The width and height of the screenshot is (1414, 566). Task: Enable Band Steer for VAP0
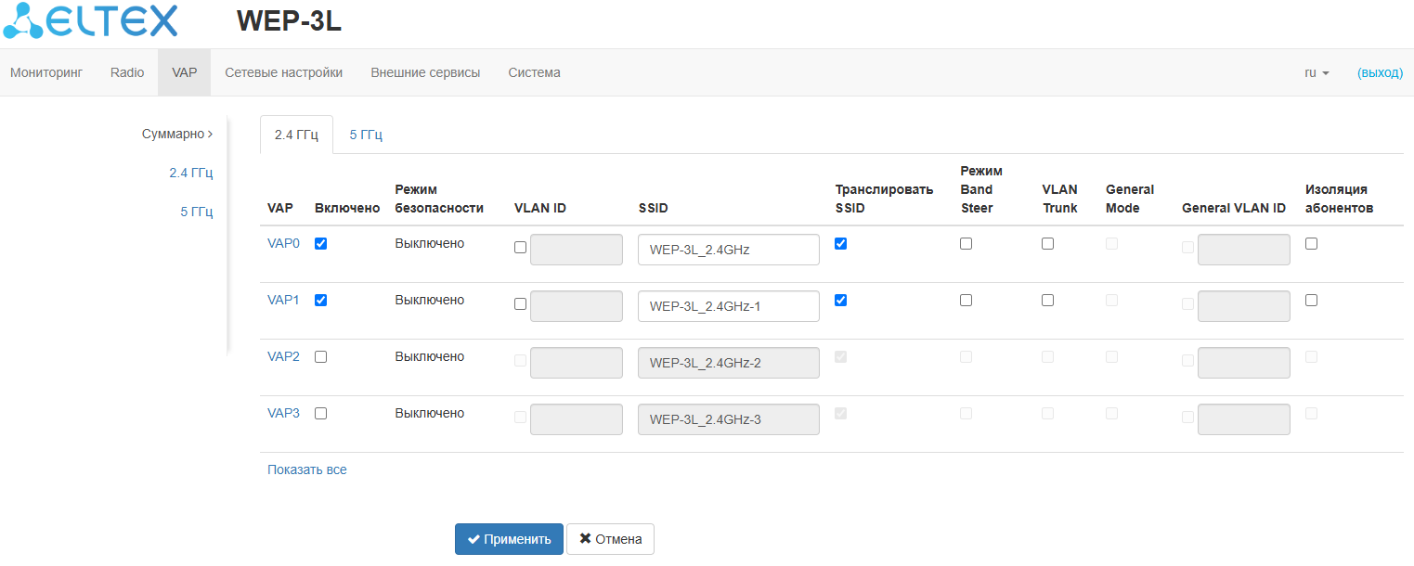pyautogui.click(x=966, y=244)
